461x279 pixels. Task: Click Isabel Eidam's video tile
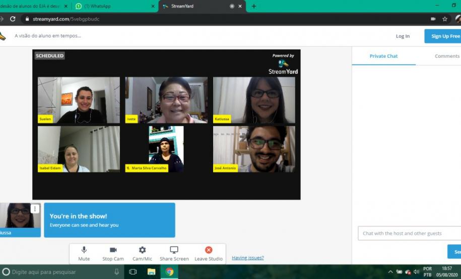79,149
